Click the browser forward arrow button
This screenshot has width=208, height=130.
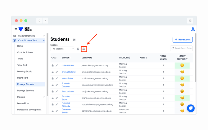(45, 21)
